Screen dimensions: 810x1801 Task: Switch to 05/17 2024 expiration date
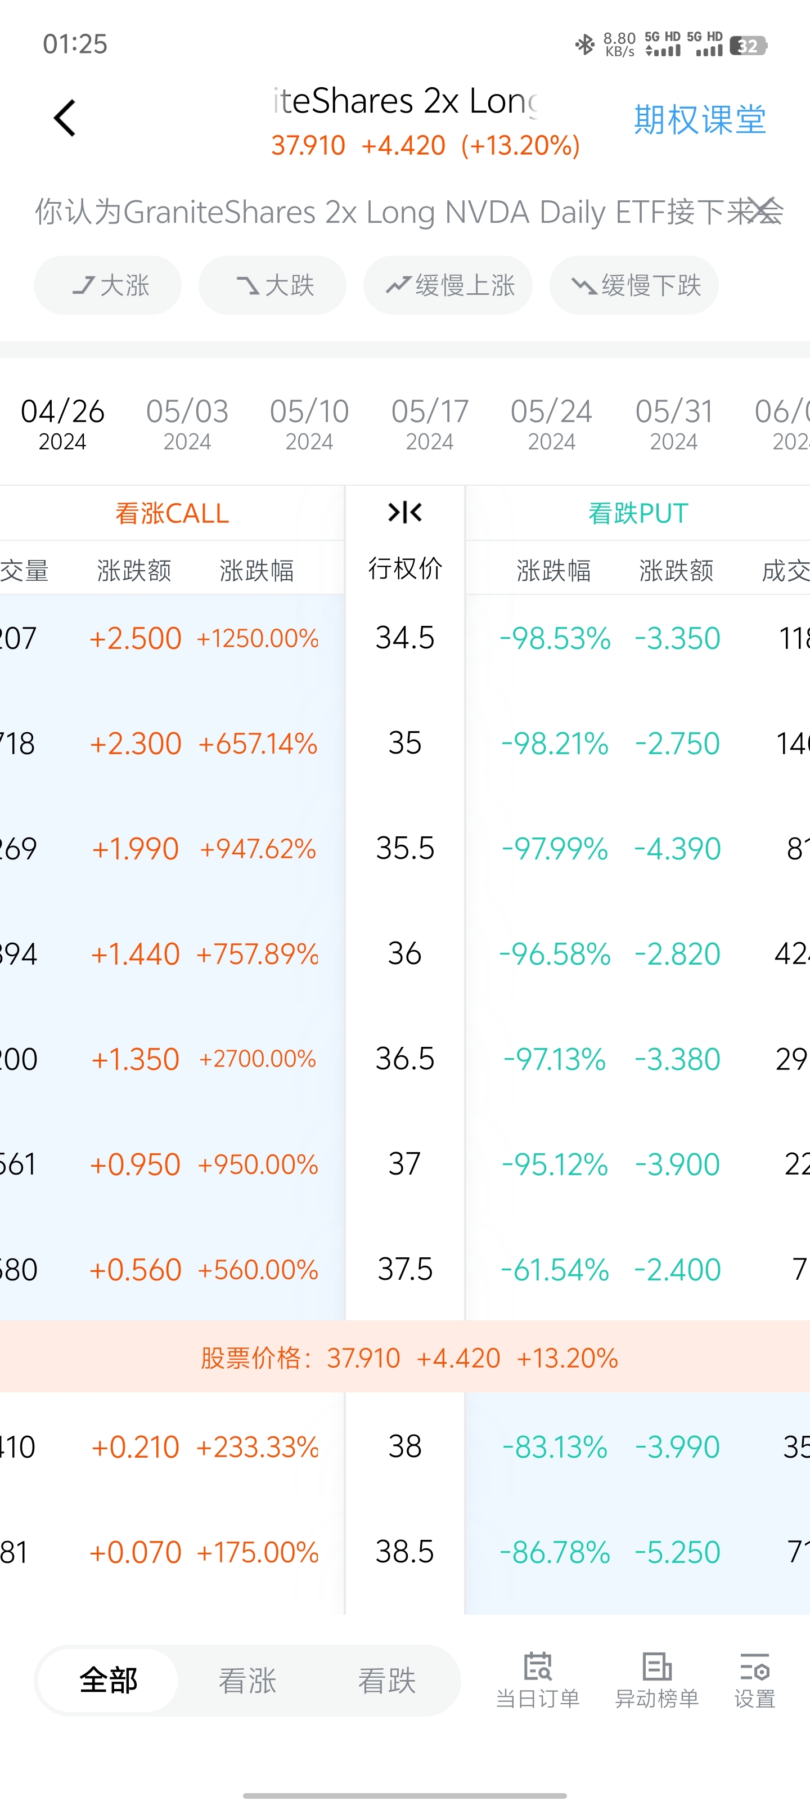click(x=430, y=423)
